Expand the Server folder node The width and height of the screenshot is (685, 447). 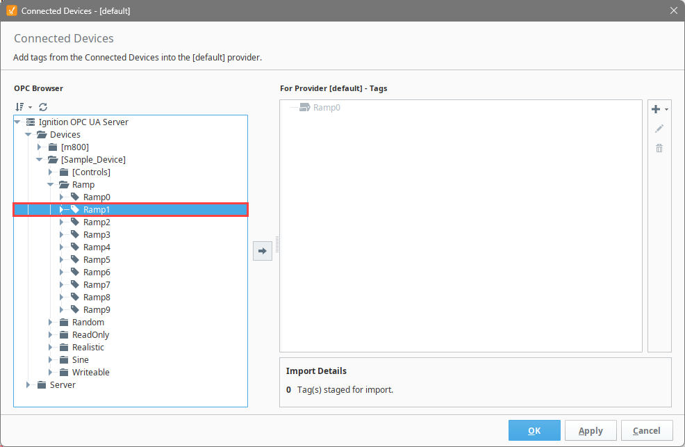pos(28,385)
